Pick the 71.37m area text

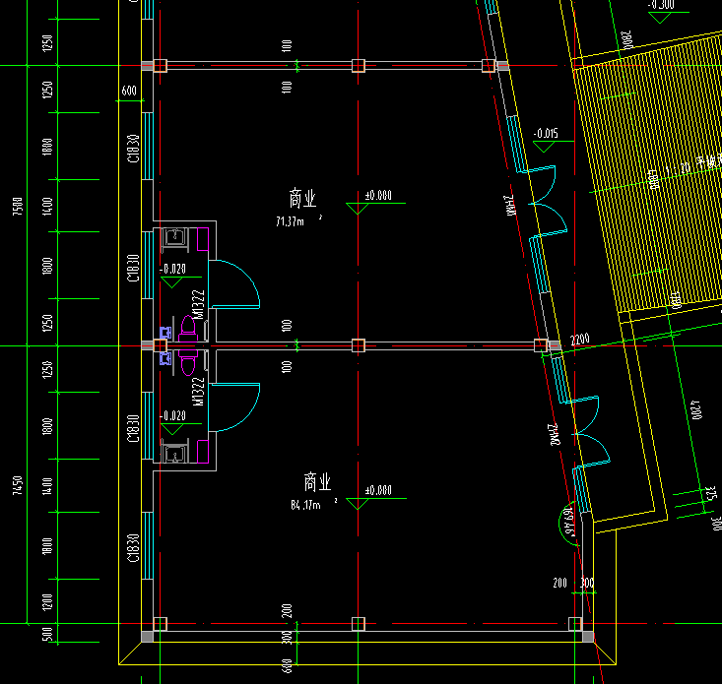point(291,221)
